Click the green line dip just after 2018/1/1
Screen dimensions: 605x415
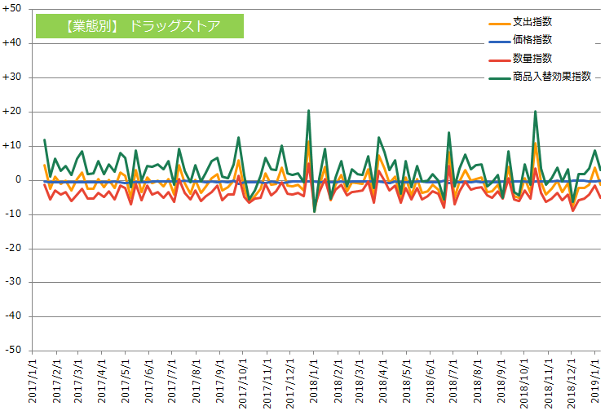315,211
